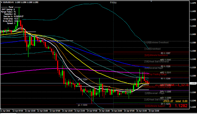Click the '[1/8]Weak Stall & Reverse' label
The image size is (197, 114).
(x=157, y=100)
